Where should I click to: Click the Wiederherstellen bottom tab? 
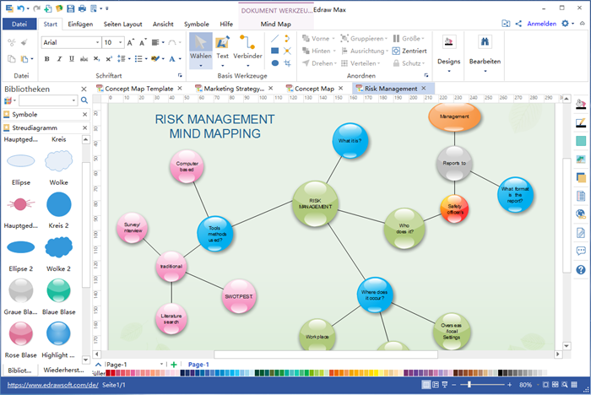[x=63, y=371]
